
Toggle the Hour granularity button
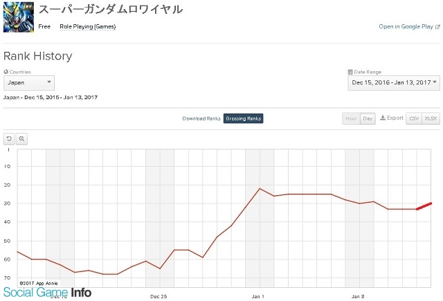[351, 118]
